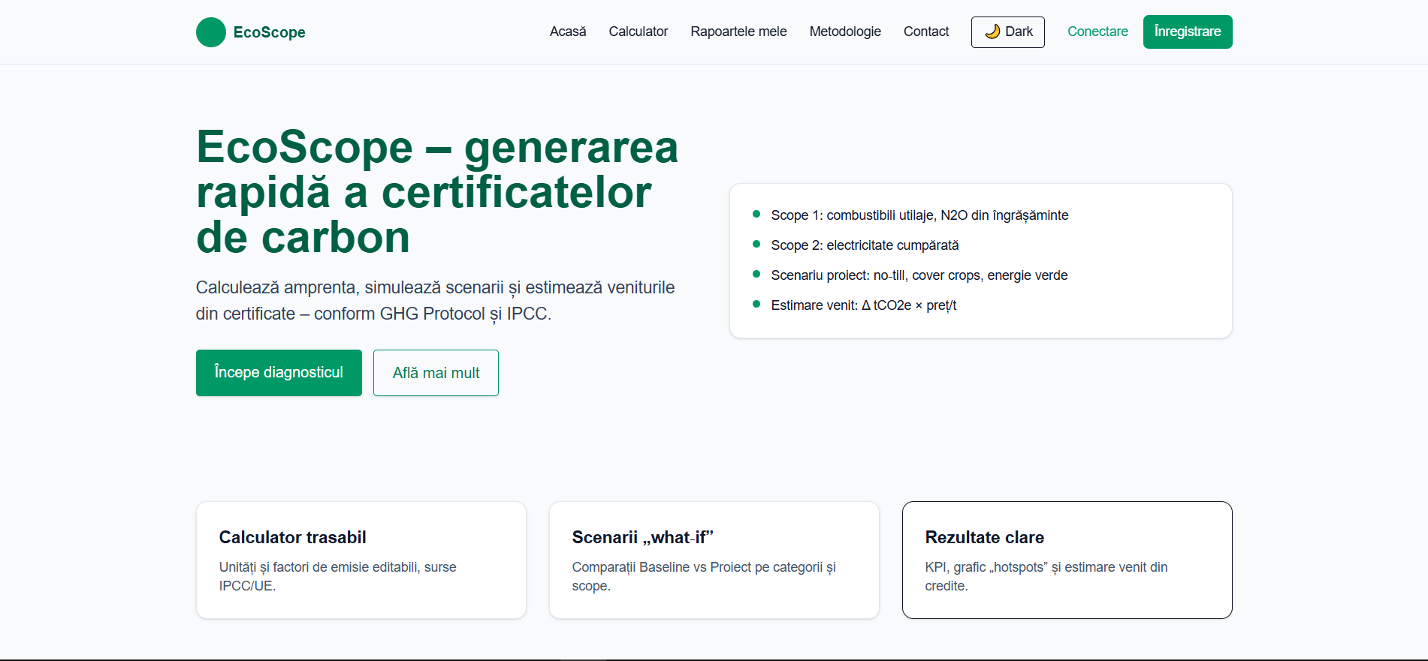
Task: Select the Scenarii what-if card
Action: pyautogui.click(x=714, y=560)
